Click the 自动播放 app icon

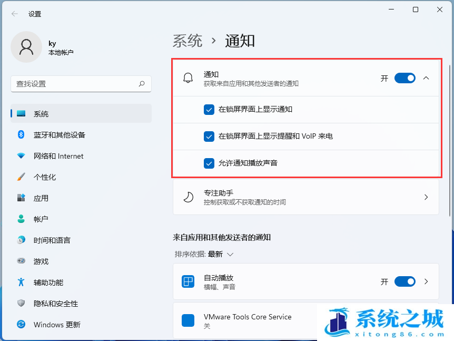tap(188, 281)
